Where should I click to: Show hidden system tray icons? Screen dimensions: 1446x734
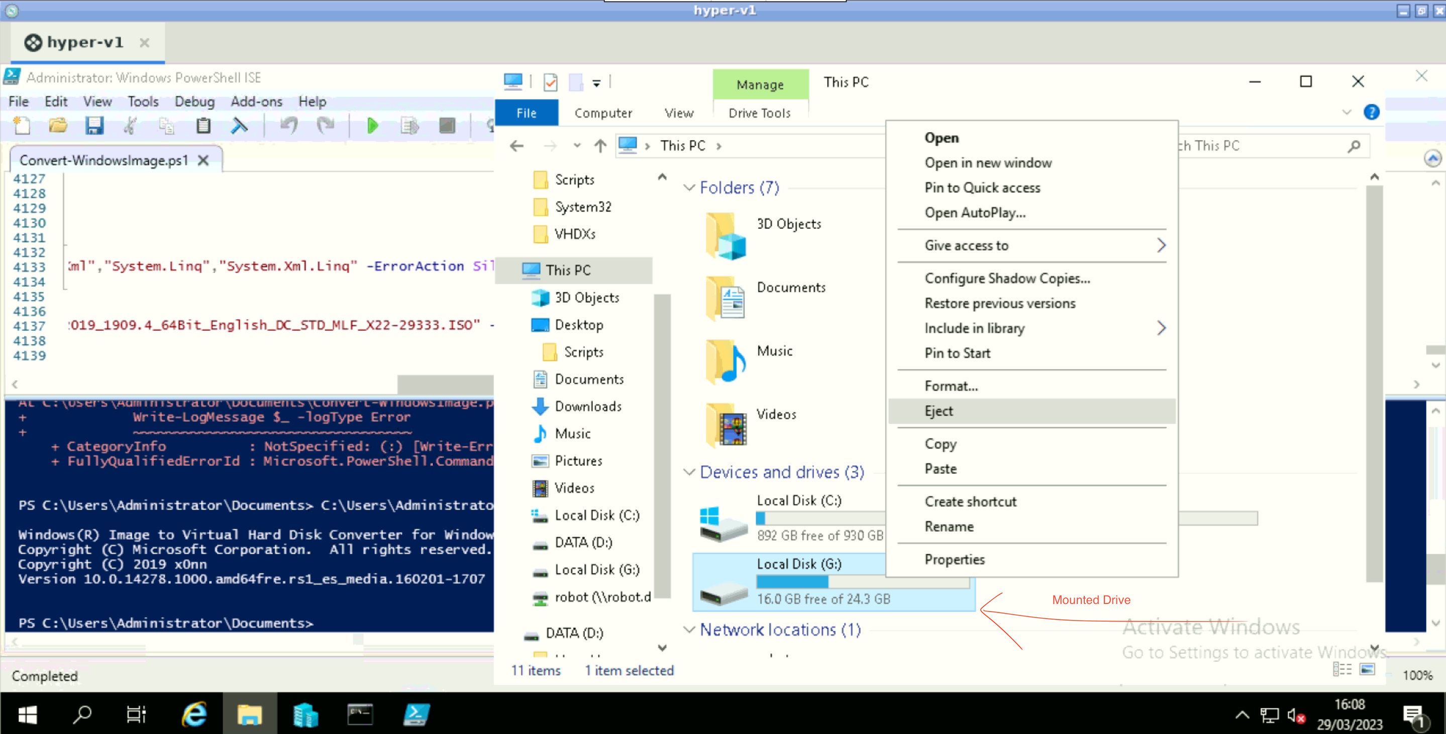pyautogui.click(x=1242, y=715)
